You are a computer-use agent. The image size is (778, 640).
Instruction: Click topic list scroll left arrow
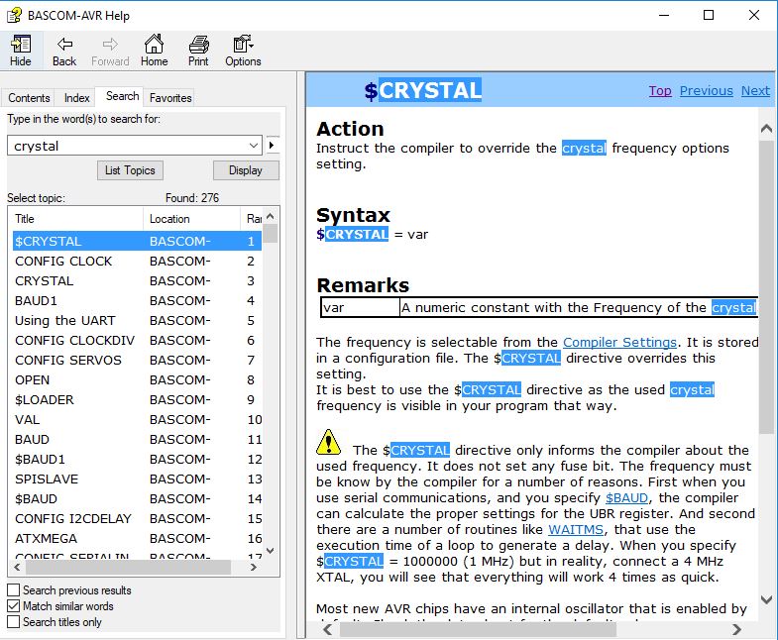pos(18,567)
